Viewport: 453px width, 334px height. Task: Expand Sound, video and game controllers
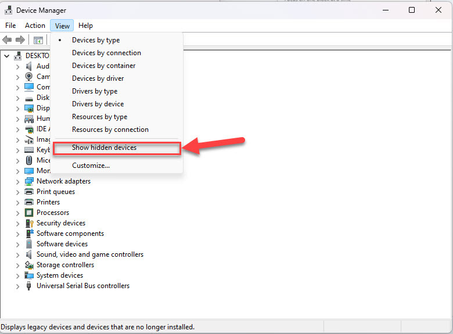click(x=18, y=254)
